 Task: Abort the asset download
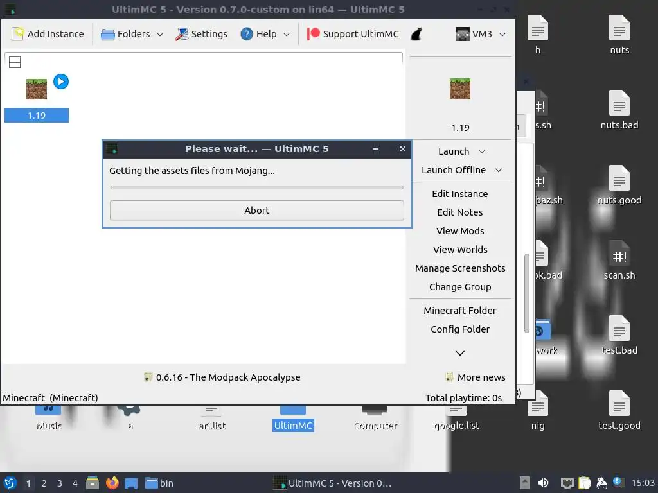257,211
